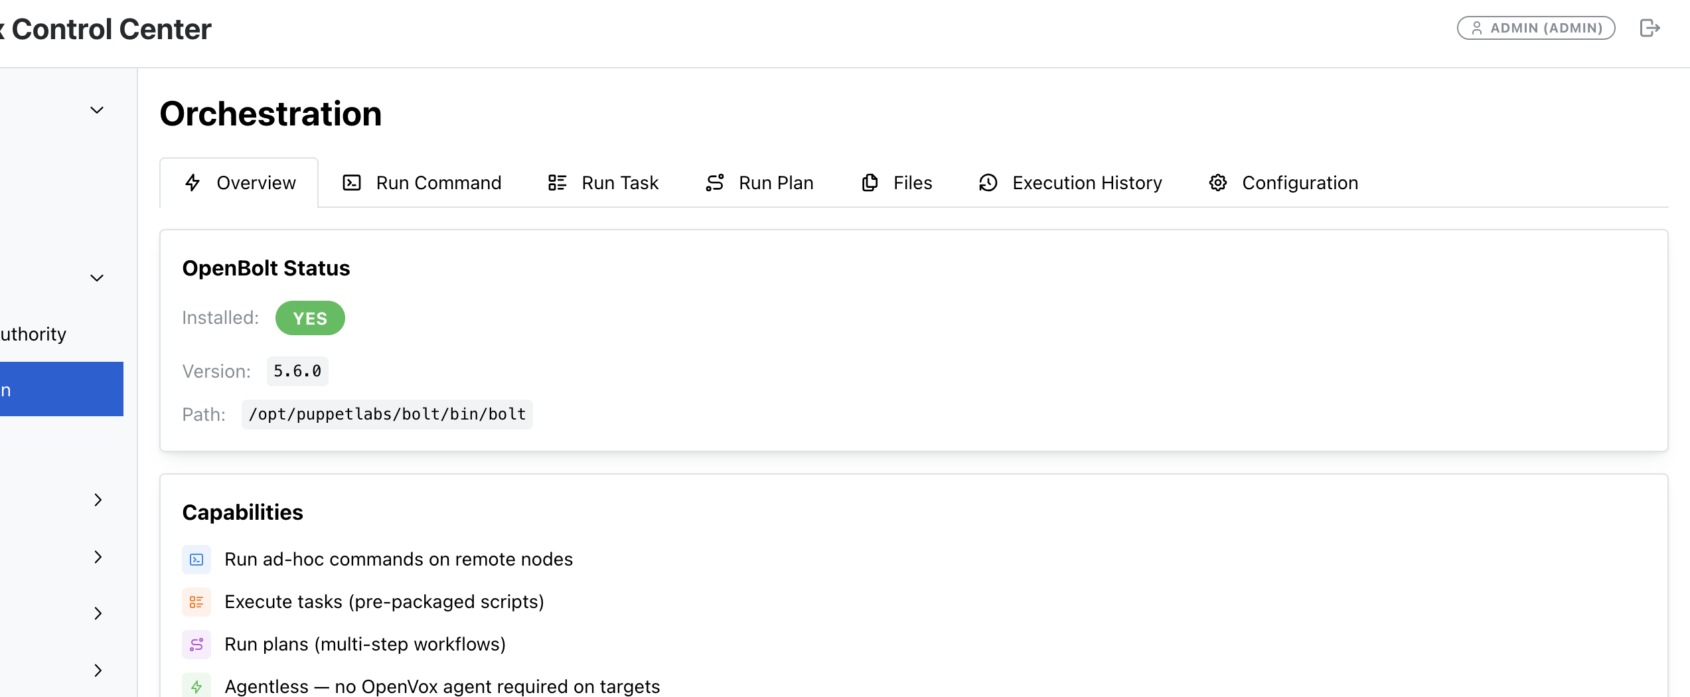
Task: Click the green YES installed badge
Action: tap(310, 318)
